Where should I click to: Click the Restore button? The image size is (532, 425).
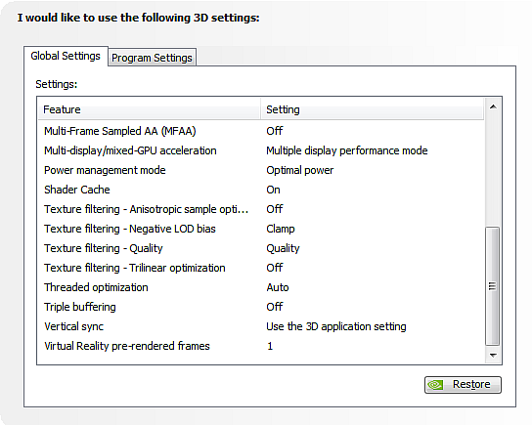pyautogui.click(x=463, y=385)
